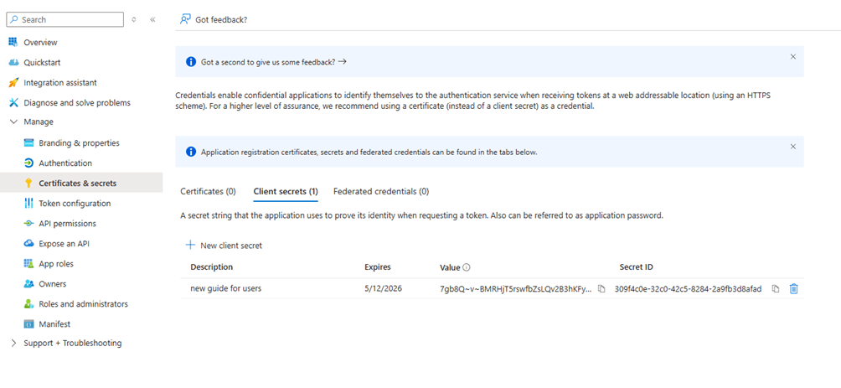
Task: Open Roles and administrators
Action: [81, 303]
